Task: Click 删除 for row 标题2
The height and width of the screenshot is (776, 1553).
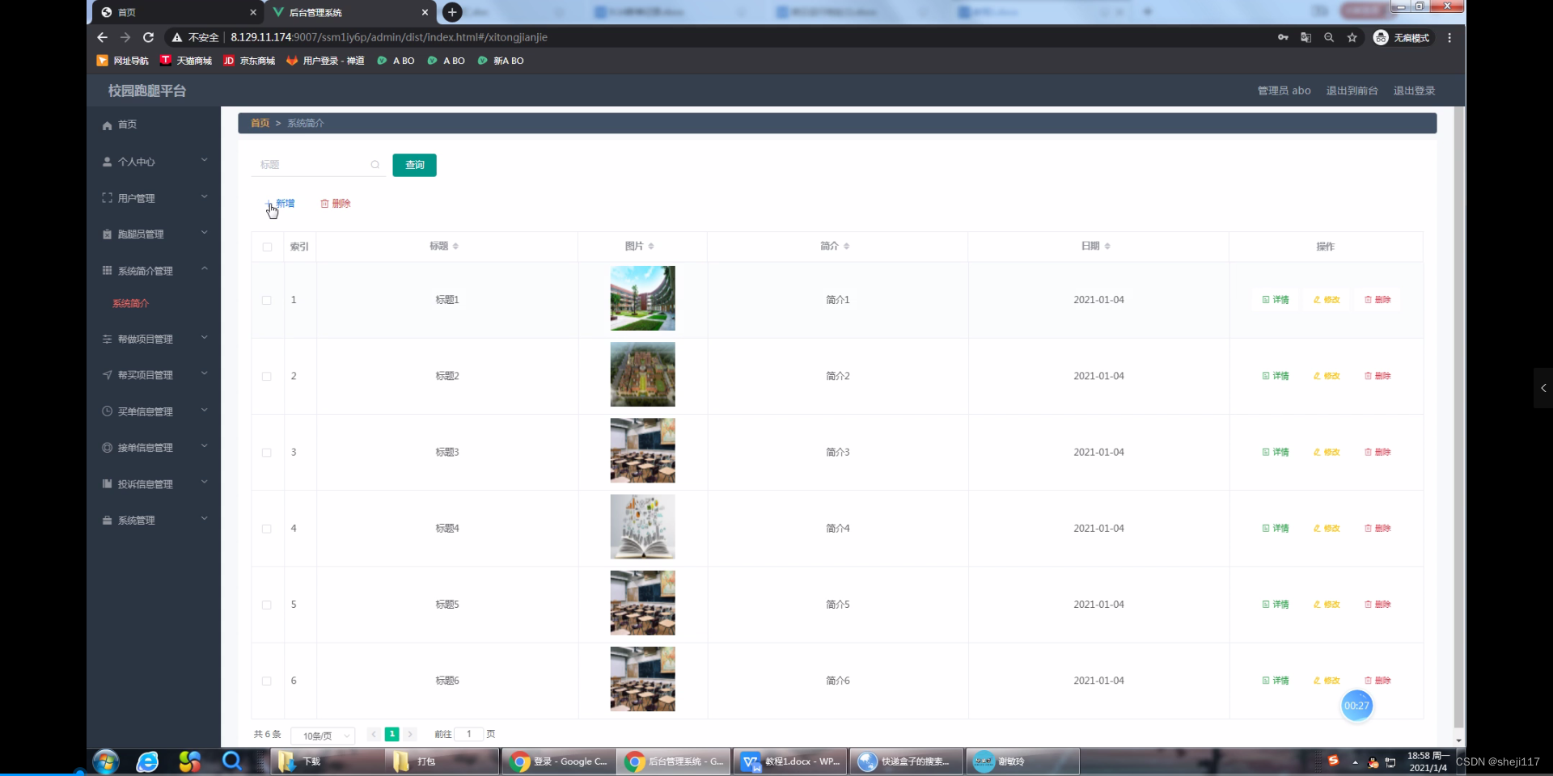Action: 1377,376
